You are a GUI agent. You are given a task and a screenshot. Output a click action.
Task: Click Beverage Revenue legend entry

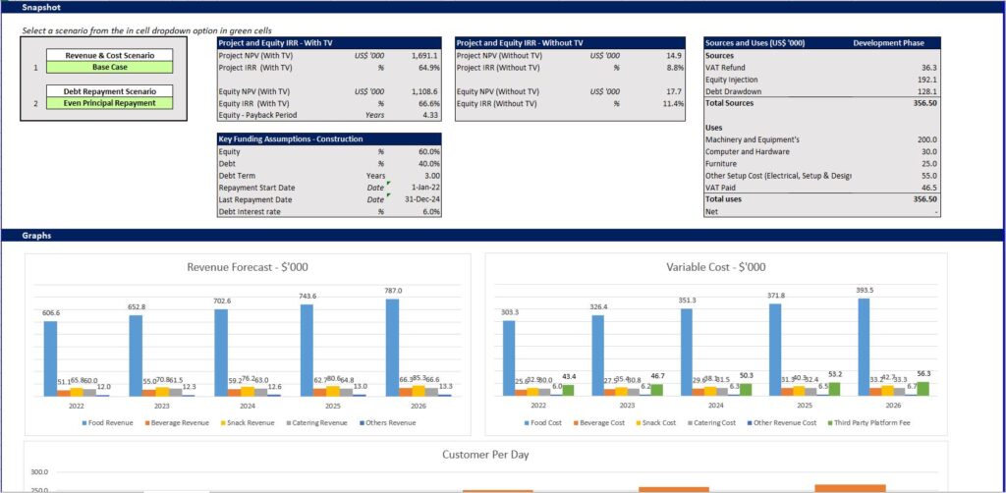click(x=176, y=423)
